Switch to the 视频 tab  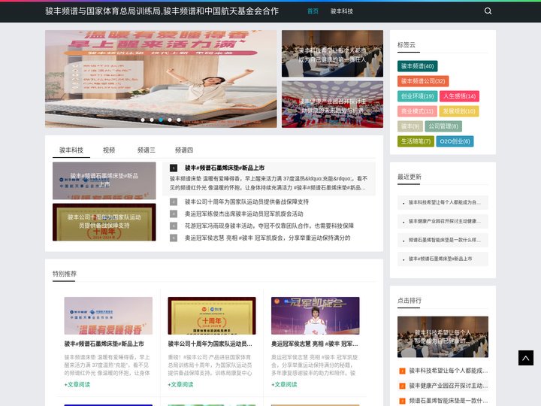point(109,150)
